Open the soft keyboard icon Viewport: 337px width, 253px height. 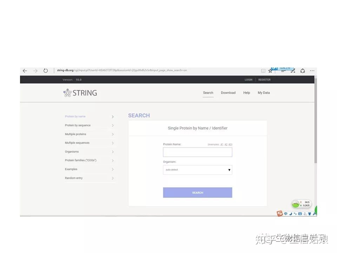pyautogui.click(x=300, y=214)
